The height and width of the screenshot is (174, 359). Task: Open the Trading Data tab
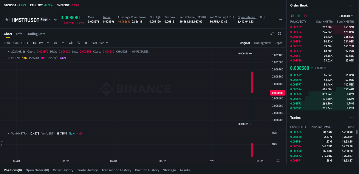point(36,34)
